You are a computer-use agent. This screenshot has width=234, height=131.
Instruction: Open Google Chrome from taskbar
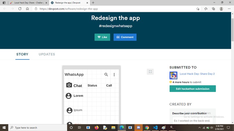click(147, 128)
